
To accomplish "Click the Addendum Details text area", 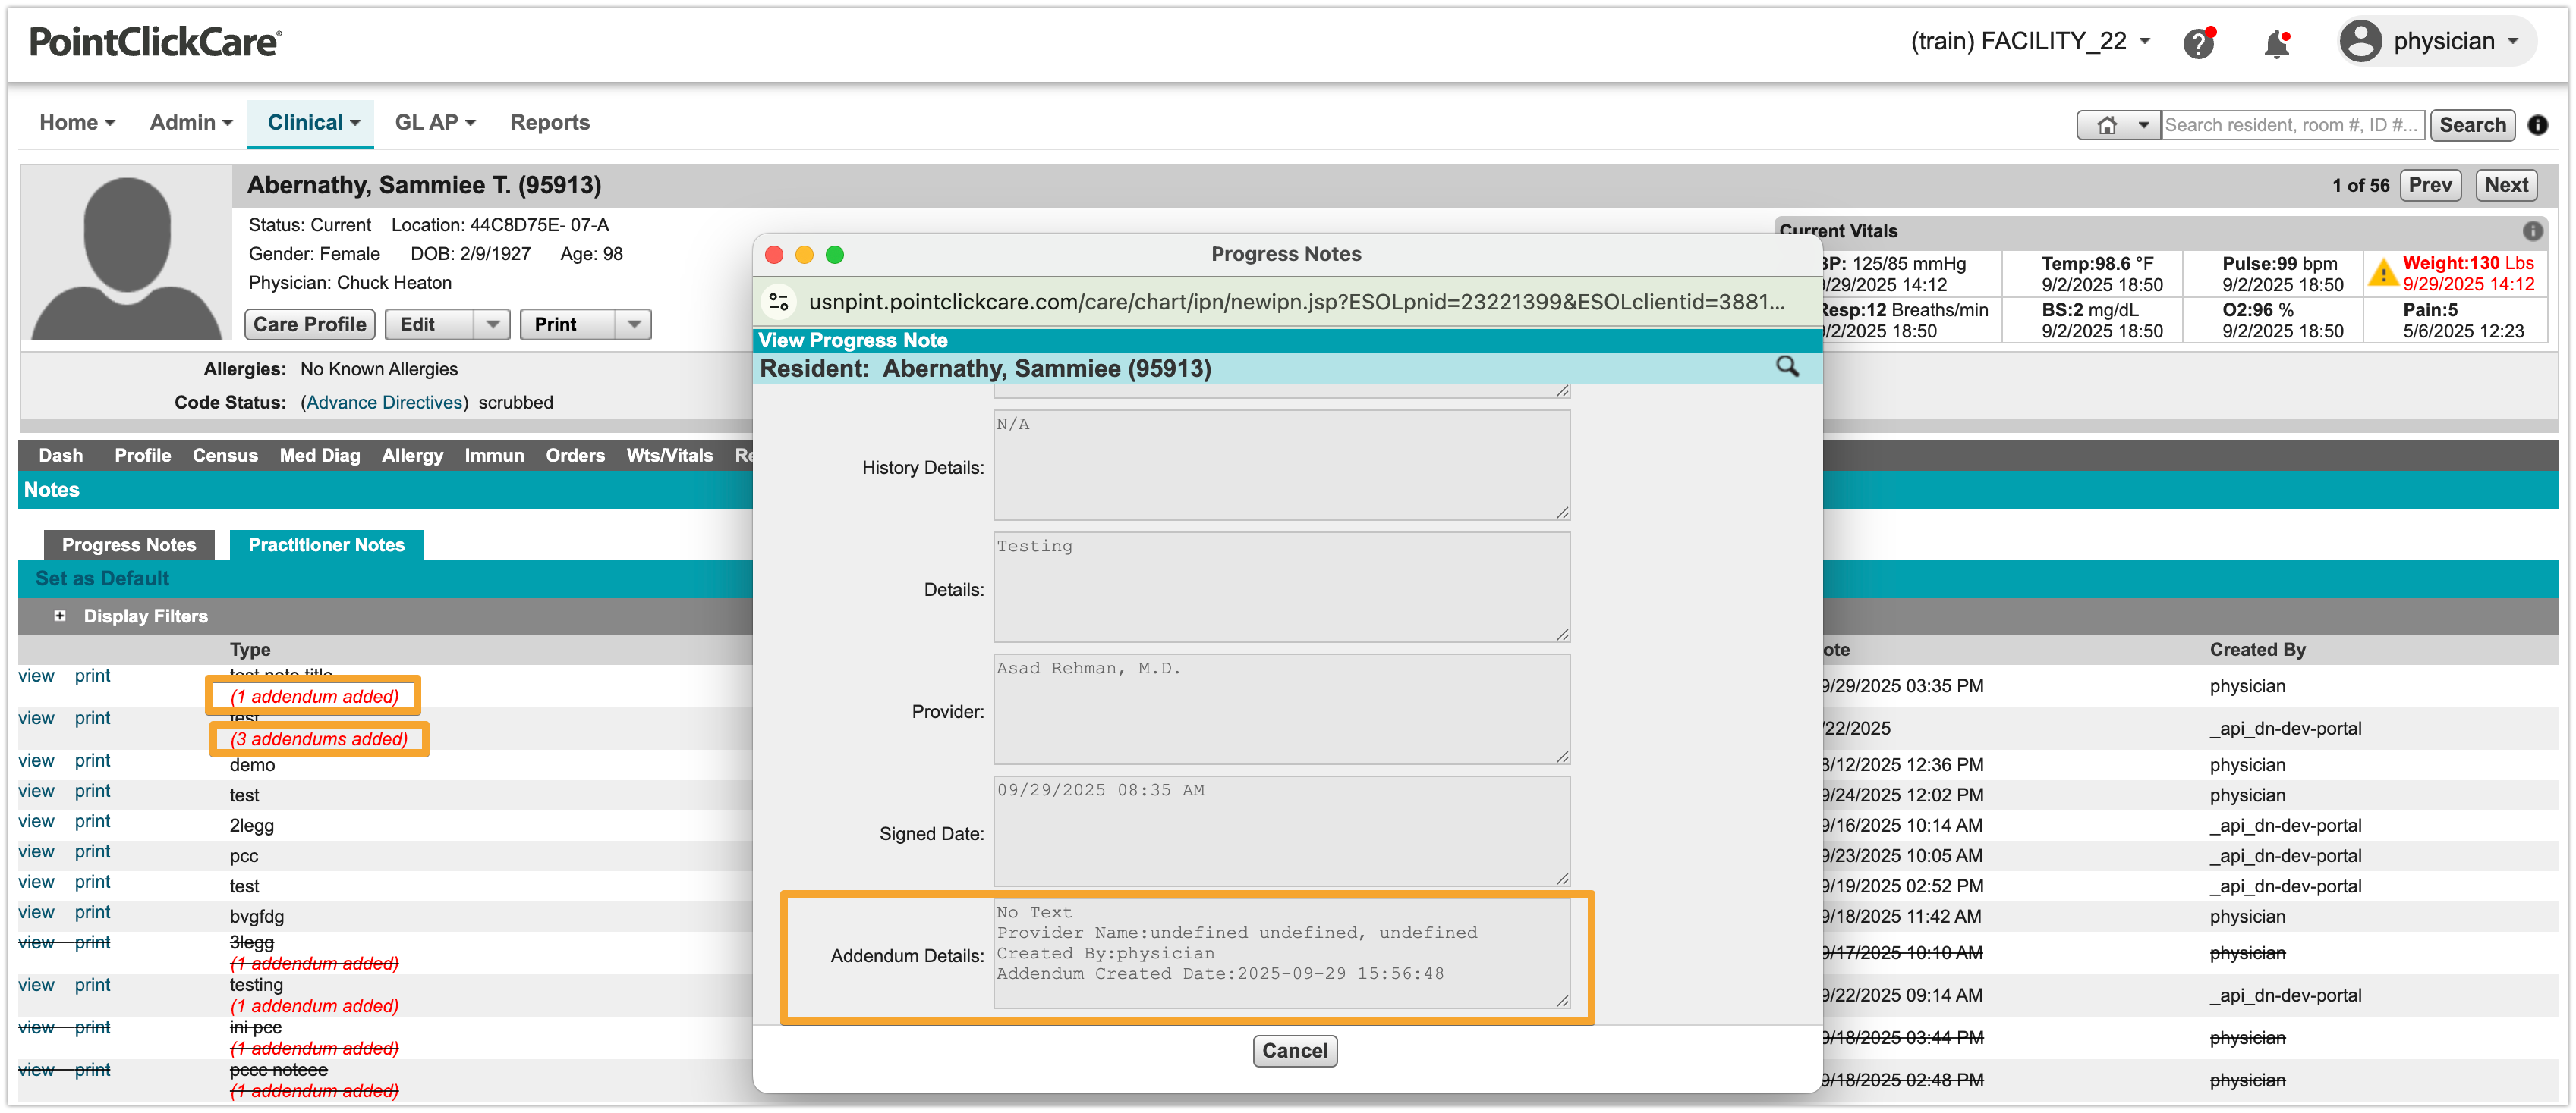I will pos(1281,953).
